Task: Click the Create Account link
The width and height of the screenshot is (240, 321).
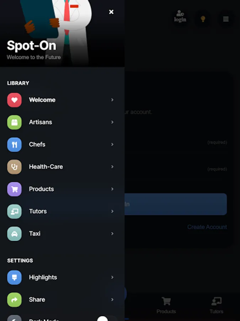Action: (207, 227)
